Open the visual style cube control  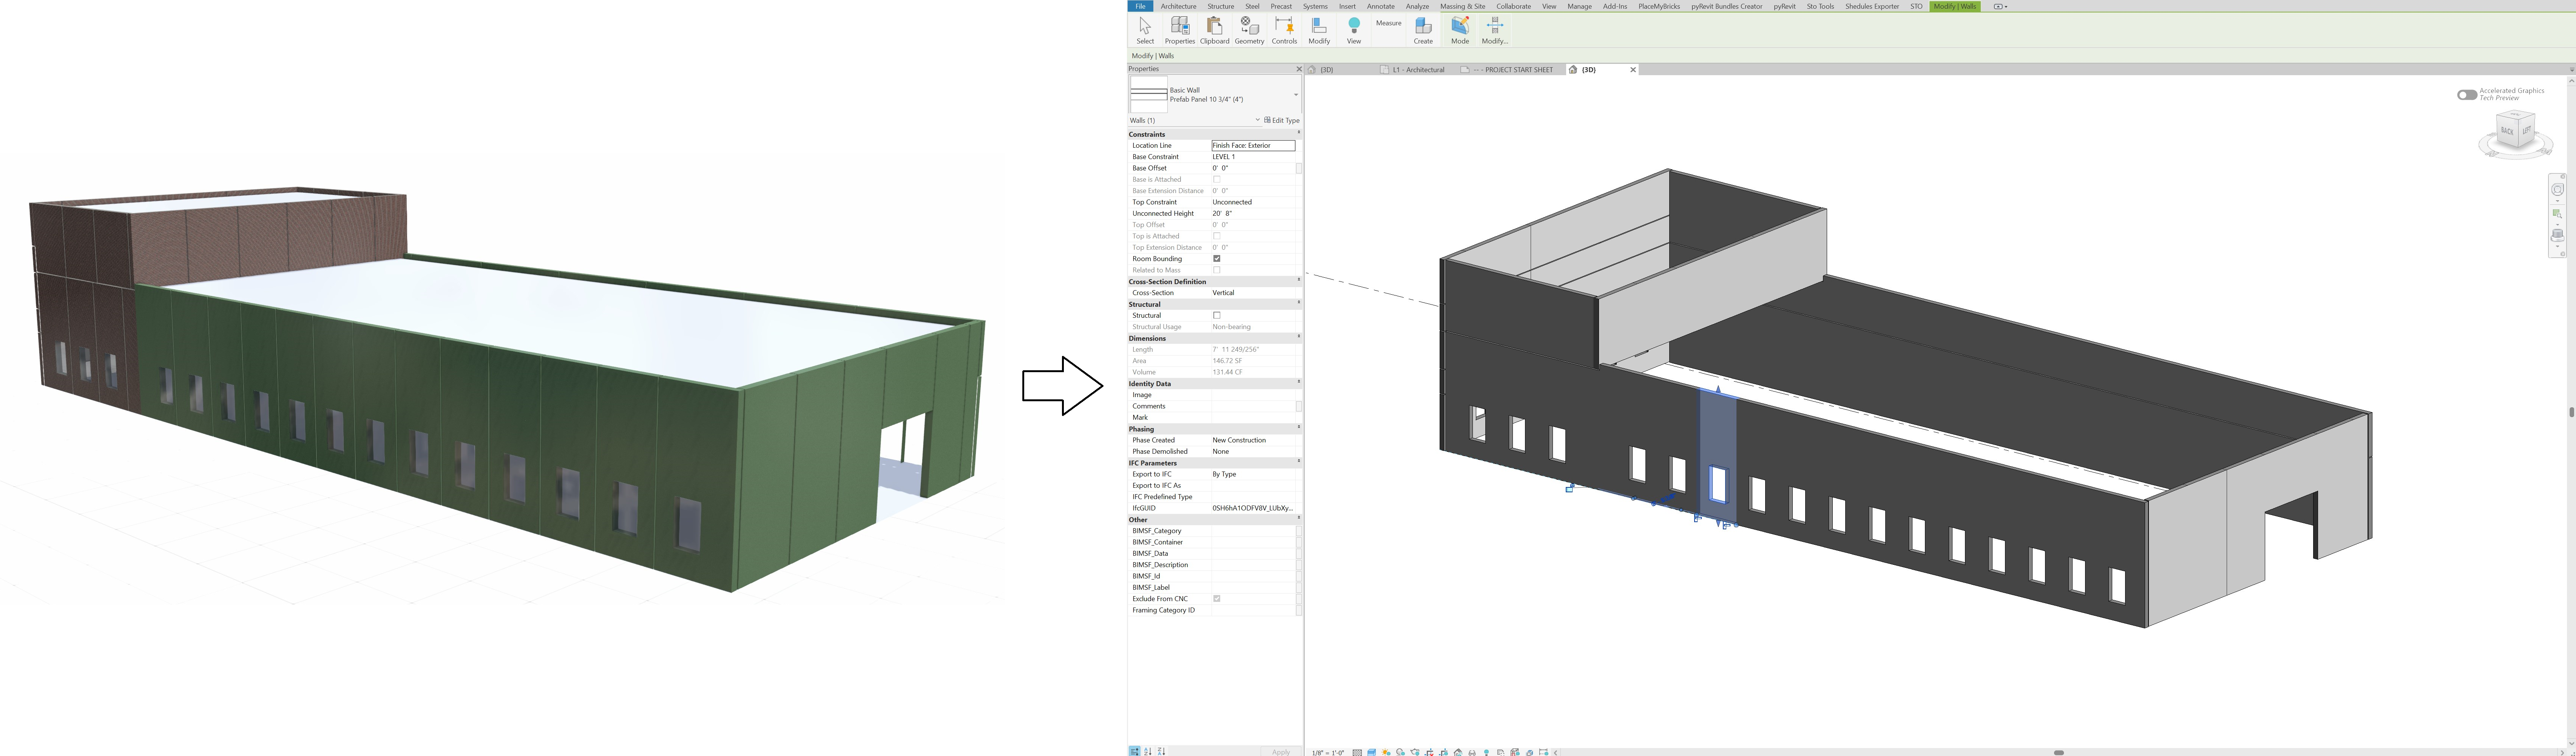[x=1372, y=752]
